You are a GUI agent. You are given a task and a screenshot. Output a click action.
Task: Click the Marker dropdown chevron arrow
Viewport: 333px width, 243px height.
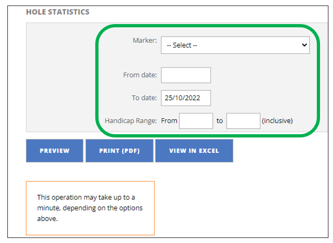304,45
